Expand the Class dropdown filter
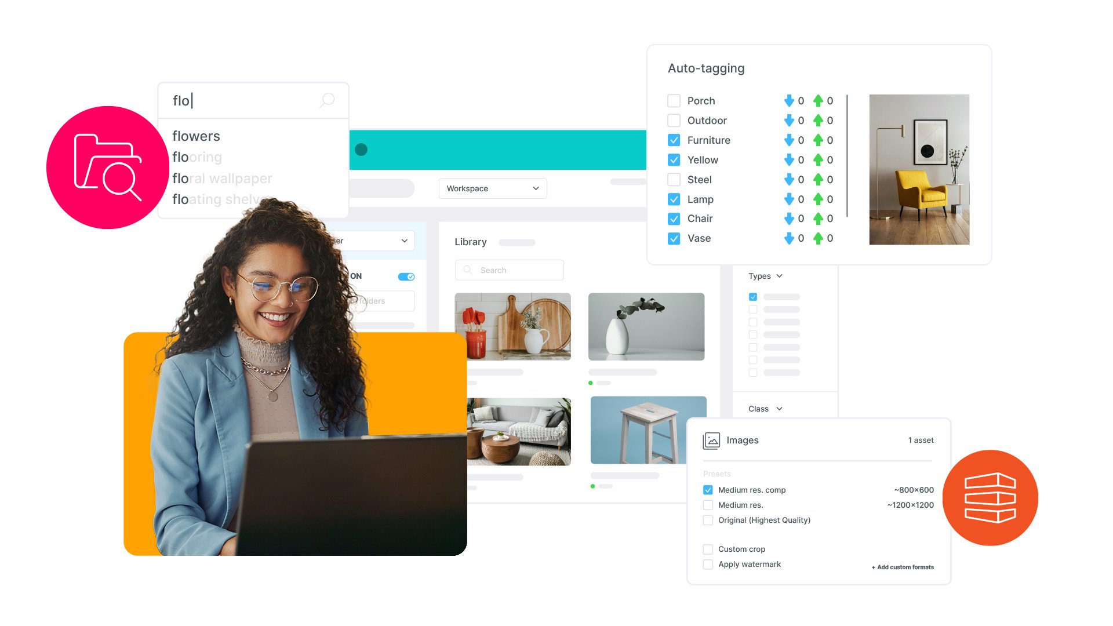The image size is (1113, 626). click(x=765, y=408)
